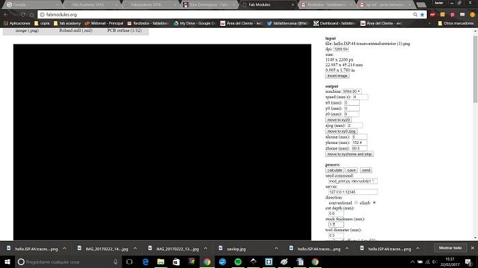
Task: Click the image (.png) input menu
Action: [x=27, y=31]
